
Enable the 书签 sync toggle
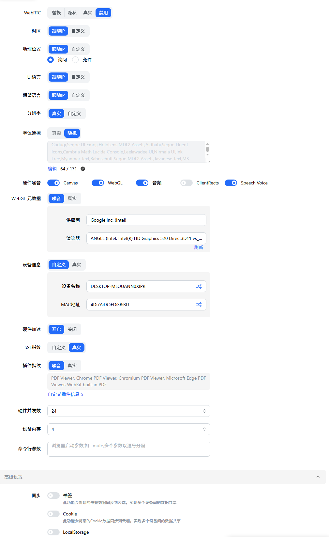click(53, 496)
